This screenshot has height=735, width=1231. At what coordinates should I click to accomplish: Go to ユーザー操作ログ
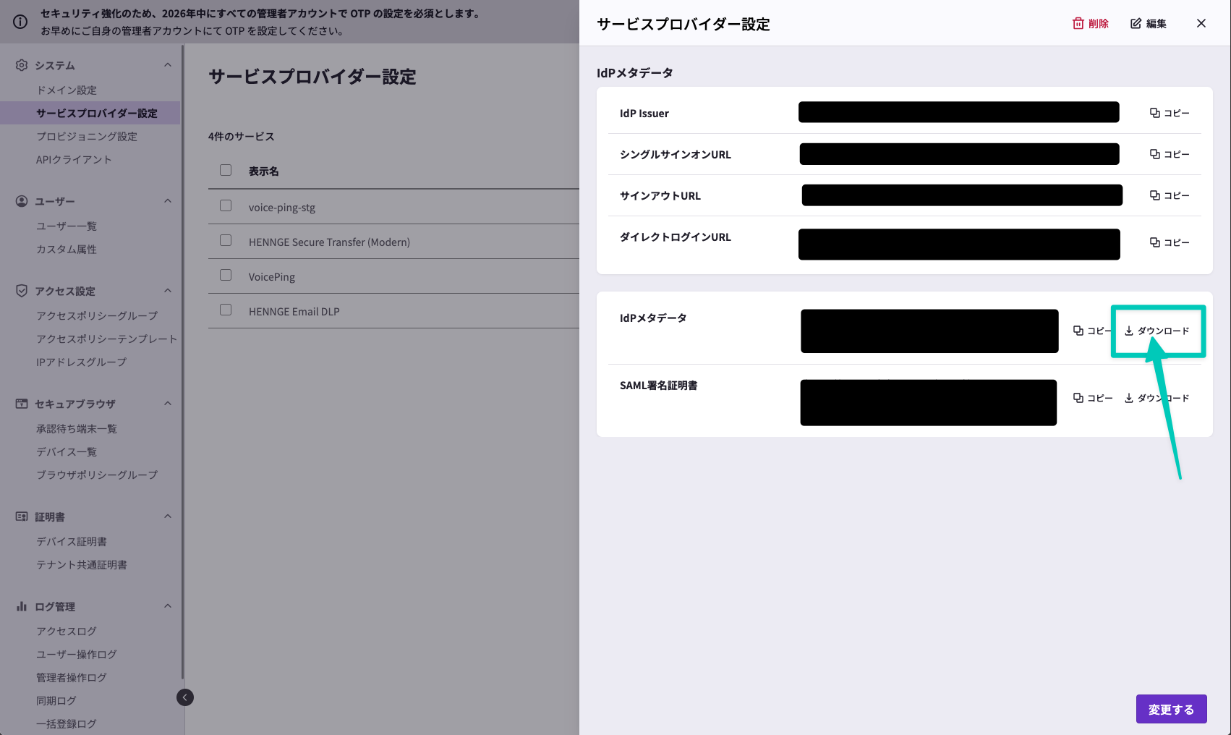77,655
